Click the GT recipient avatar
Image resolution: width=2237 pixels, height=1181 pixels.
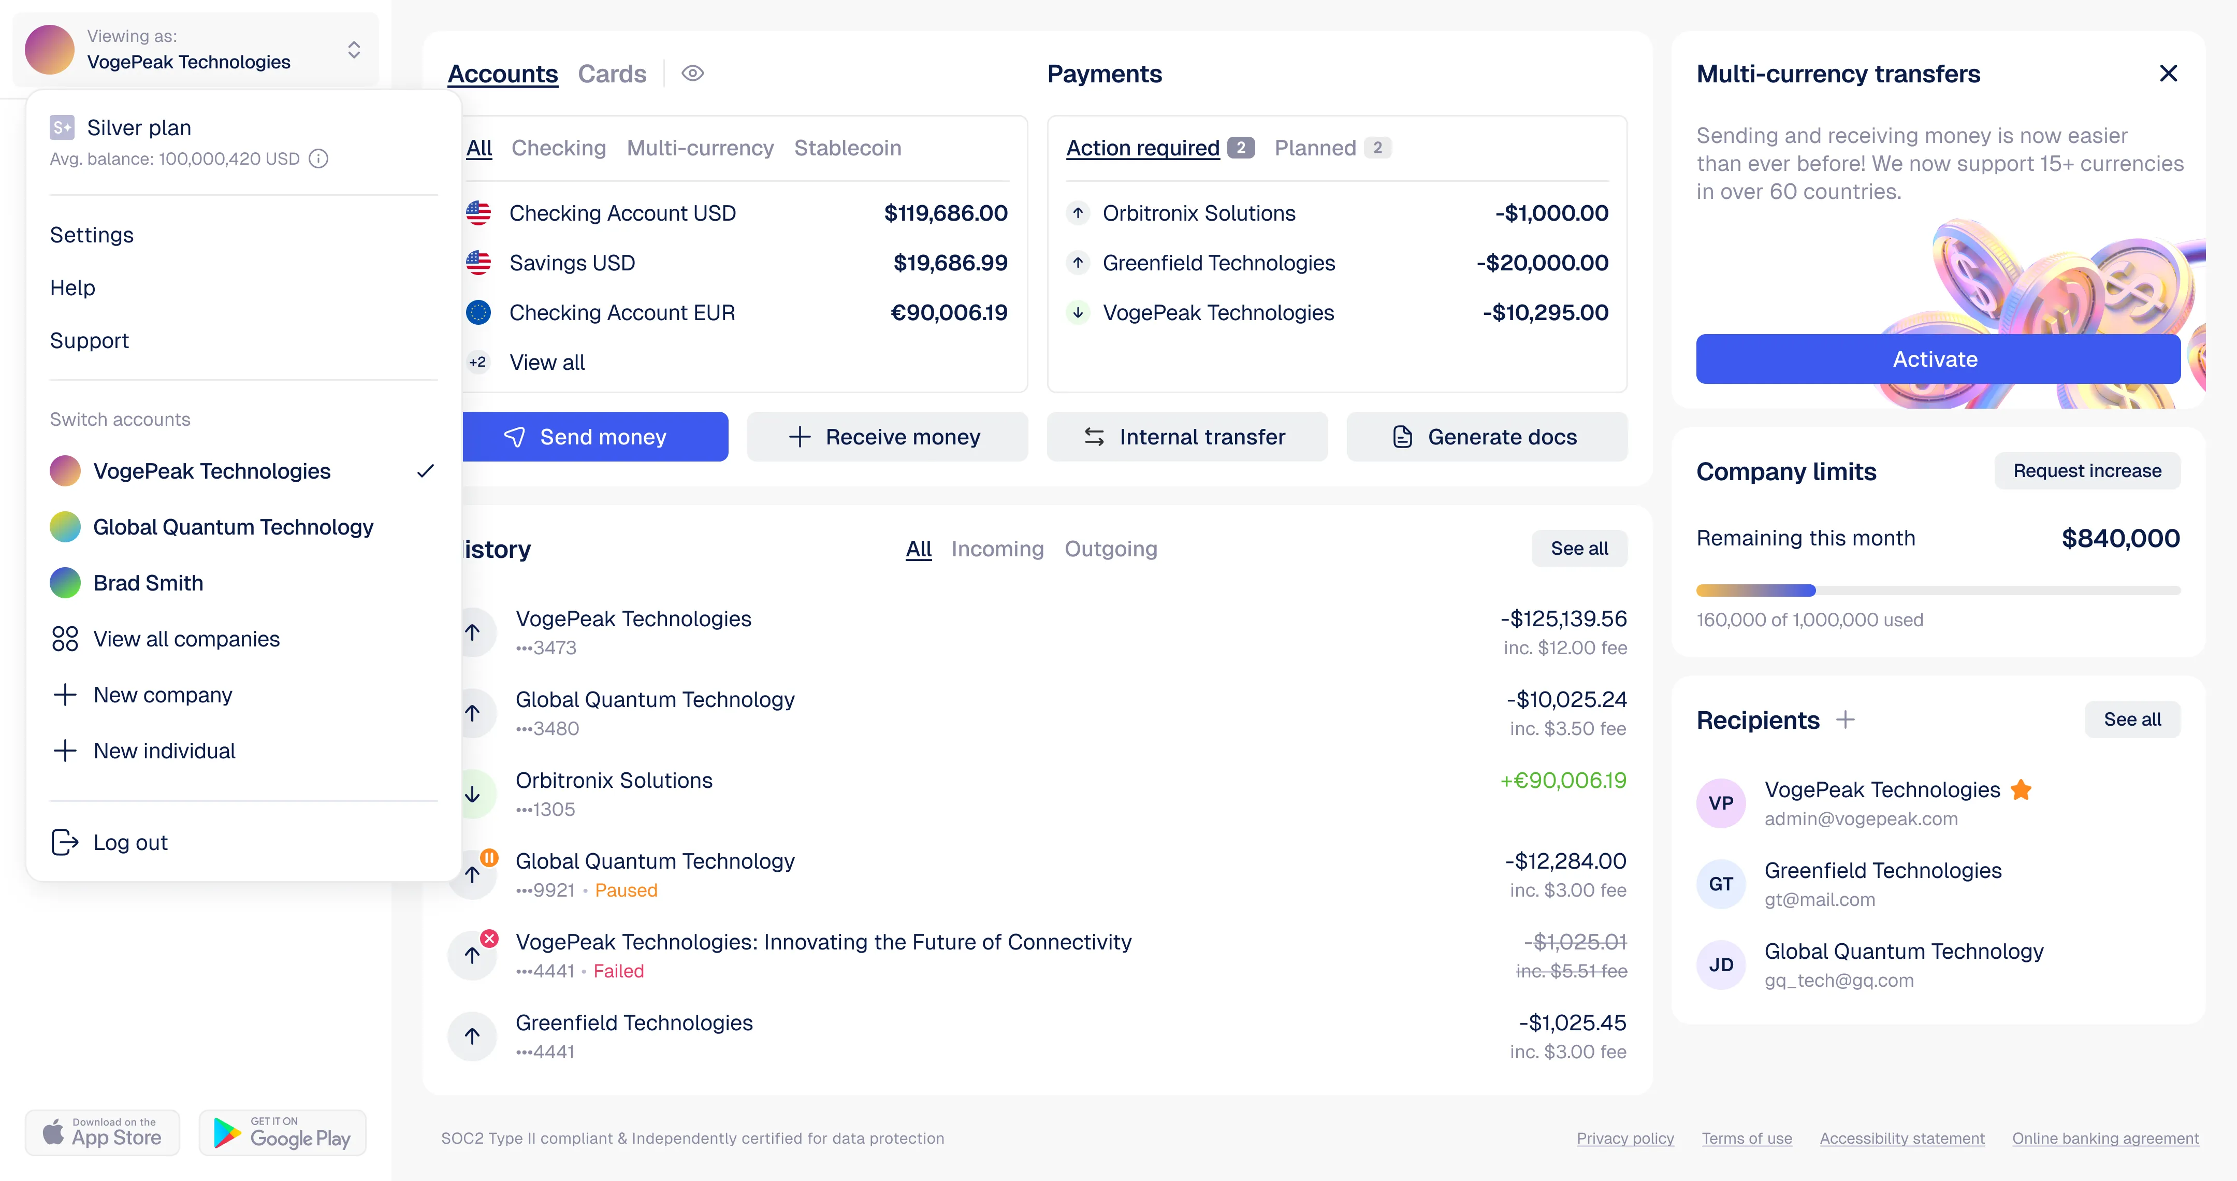[x=1721, y=885]
